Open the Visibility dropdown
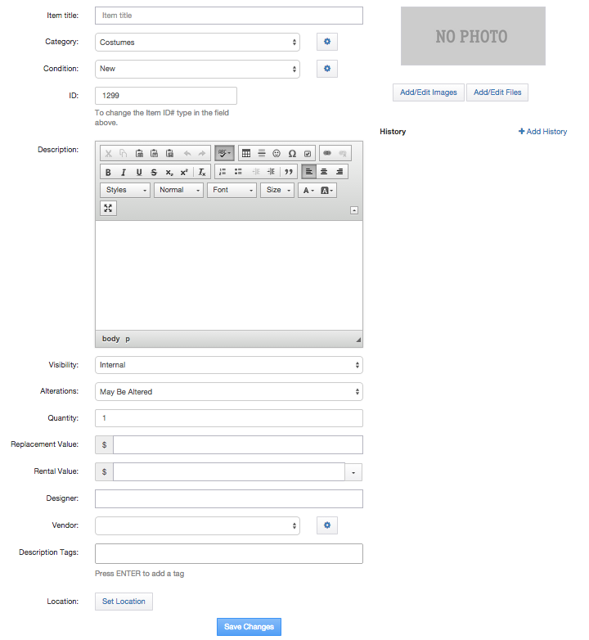 click(x=229, y=365)
